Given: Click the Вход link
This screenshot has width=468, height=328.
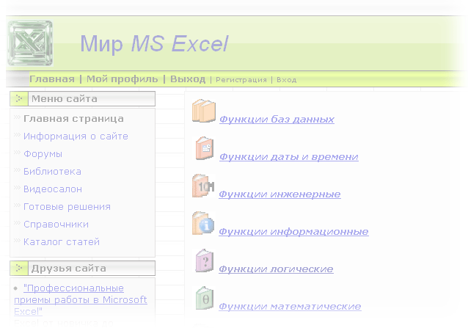Looking at the screenshot, I should tap(287, 80).
